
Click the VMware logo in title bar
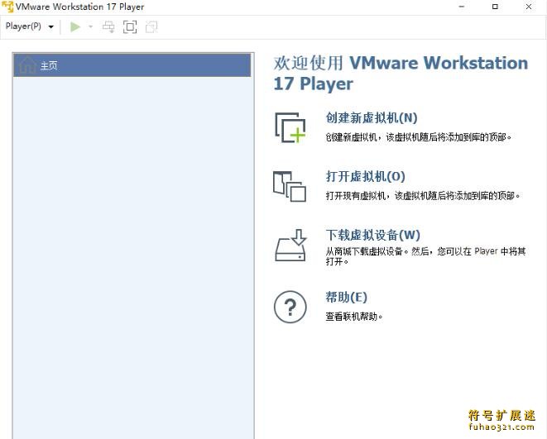coord(7,7)
